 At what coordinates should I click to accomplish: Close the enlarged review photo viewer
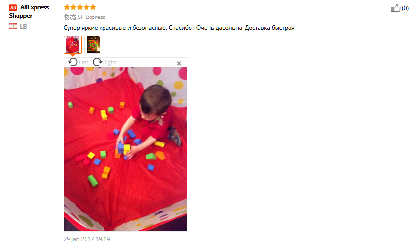click(x=179, y=63)
